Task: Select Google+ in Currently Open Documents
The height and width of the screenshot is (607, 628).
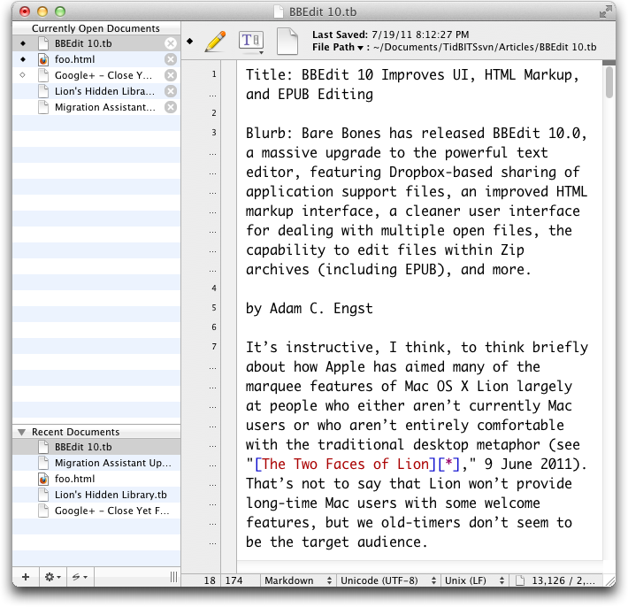Action: coord(104,75)
